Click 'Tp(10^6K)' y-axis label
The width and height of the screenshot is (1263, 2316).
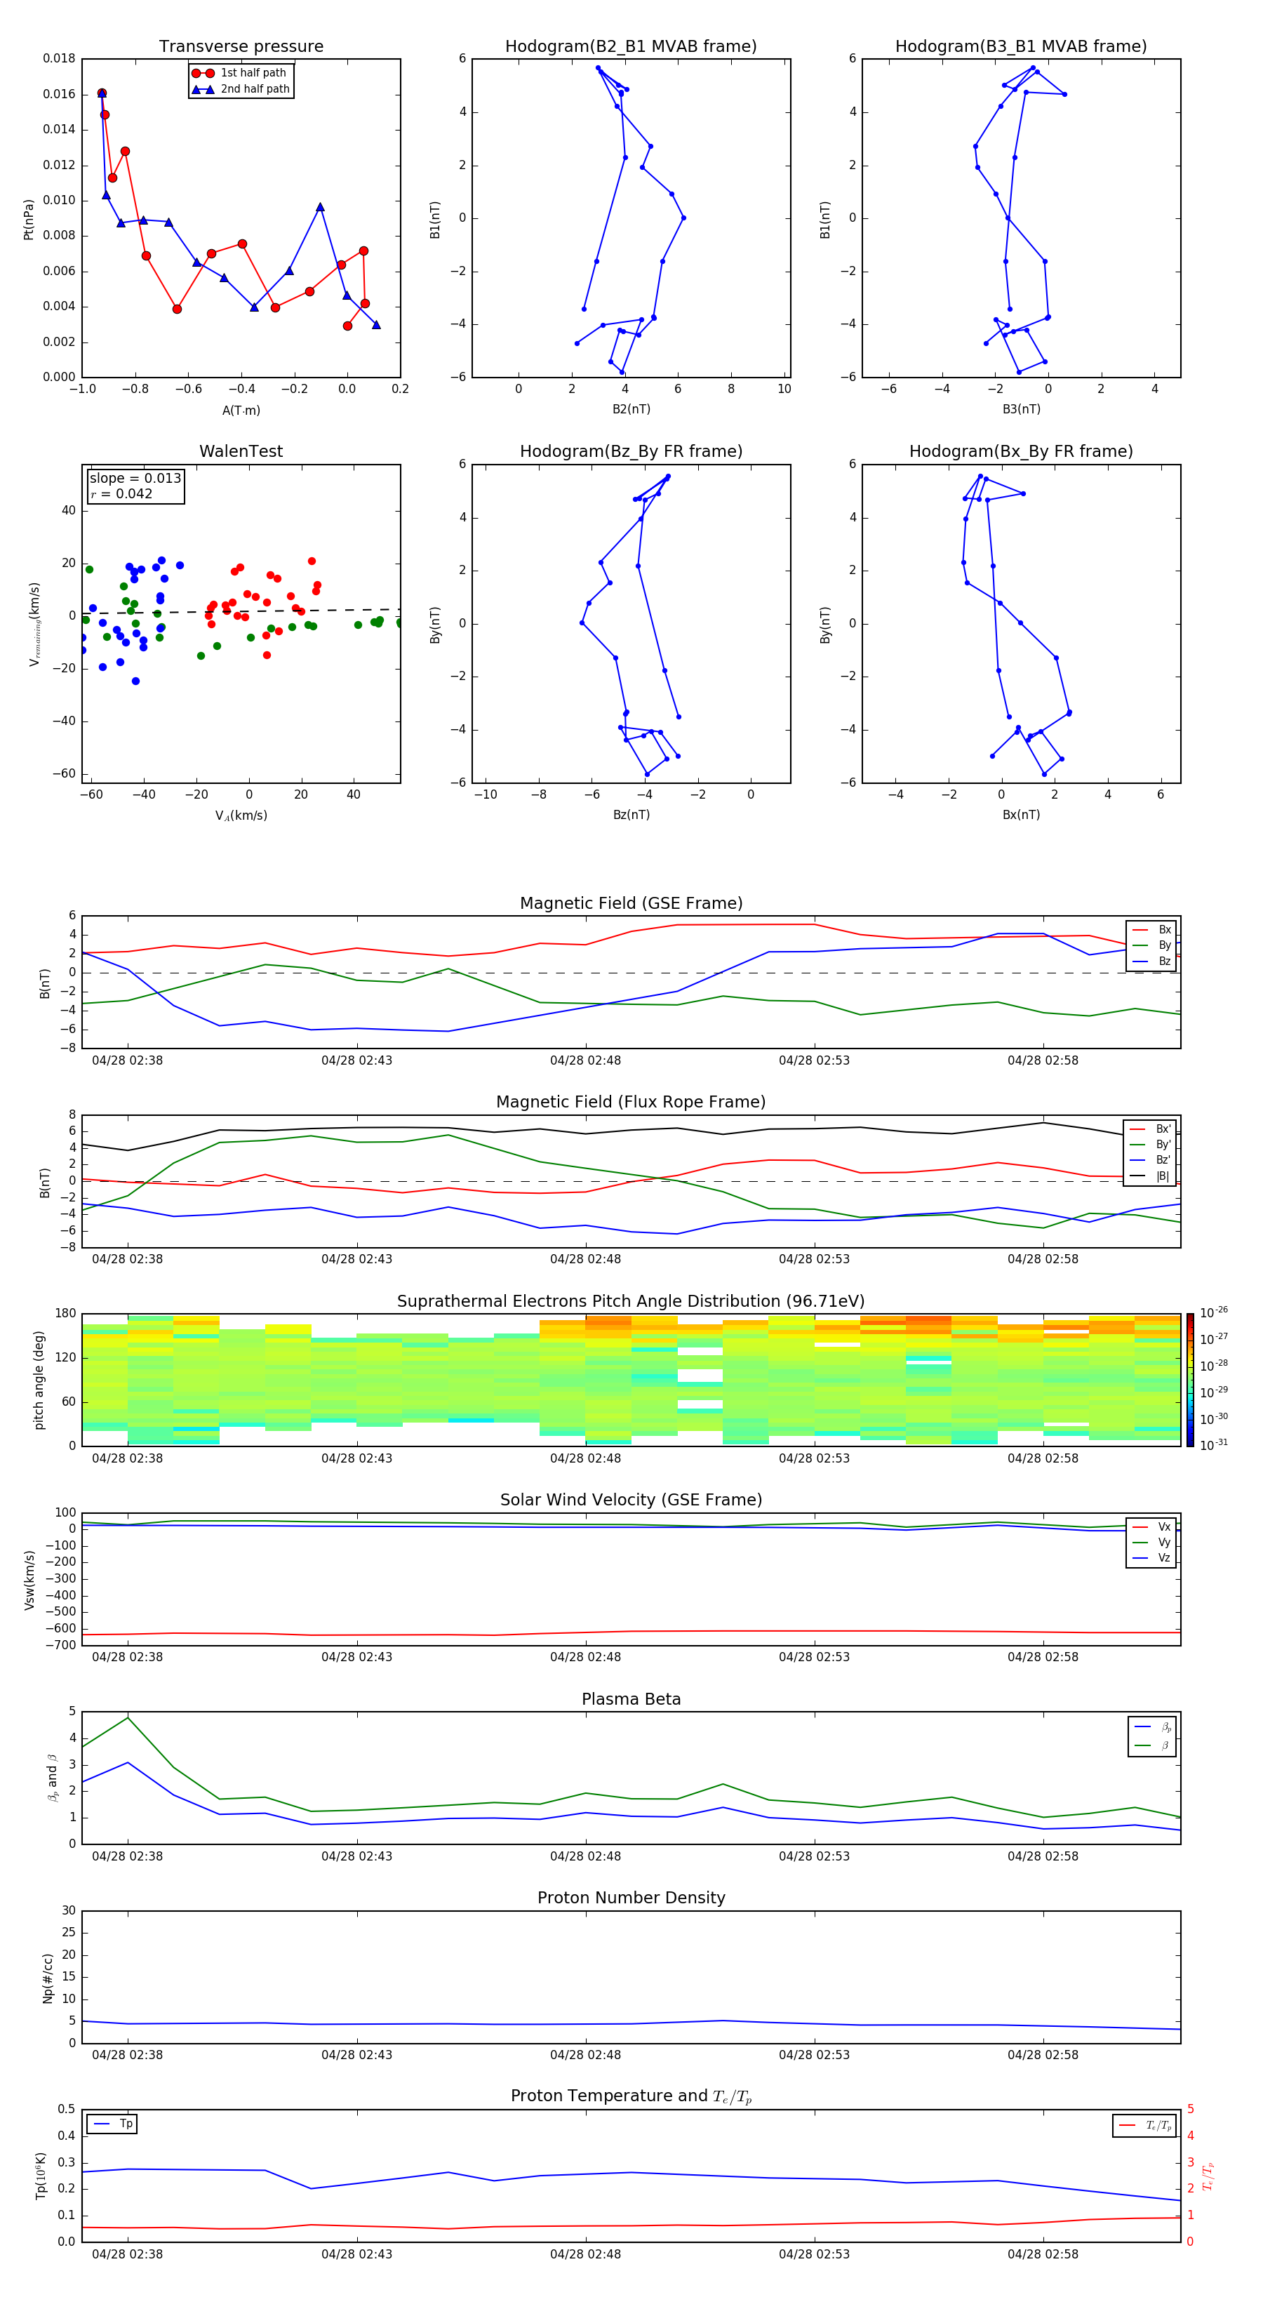point(41,2176)
